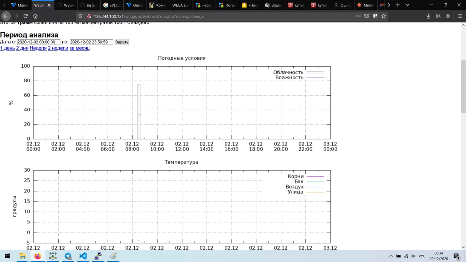Show hidden system tray icons
This screenshot has height=262, width=466.
[x=391, y=256]
